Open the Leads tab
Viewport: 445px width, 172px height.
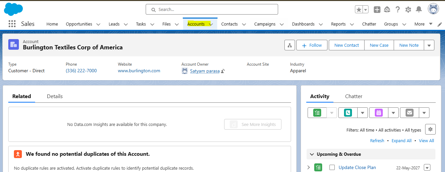point(114,24)
